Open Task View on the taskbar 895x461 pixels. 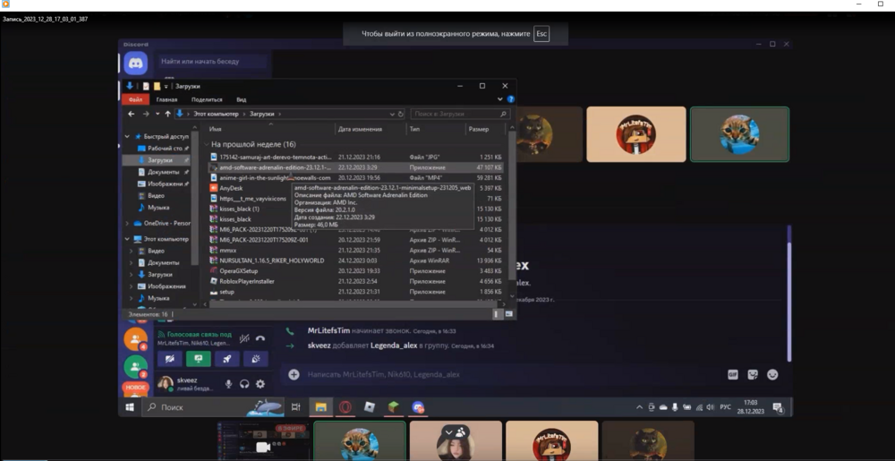[295, 407]
